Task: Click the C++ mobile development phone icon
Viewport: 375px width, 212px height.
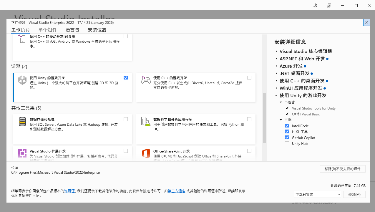Action: point(22,39)
